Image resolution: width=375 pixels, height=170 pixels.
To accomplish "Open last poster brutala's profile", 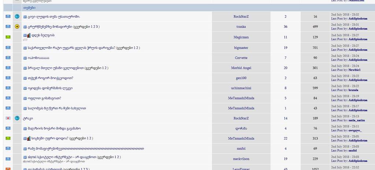I will pos(353,90).
